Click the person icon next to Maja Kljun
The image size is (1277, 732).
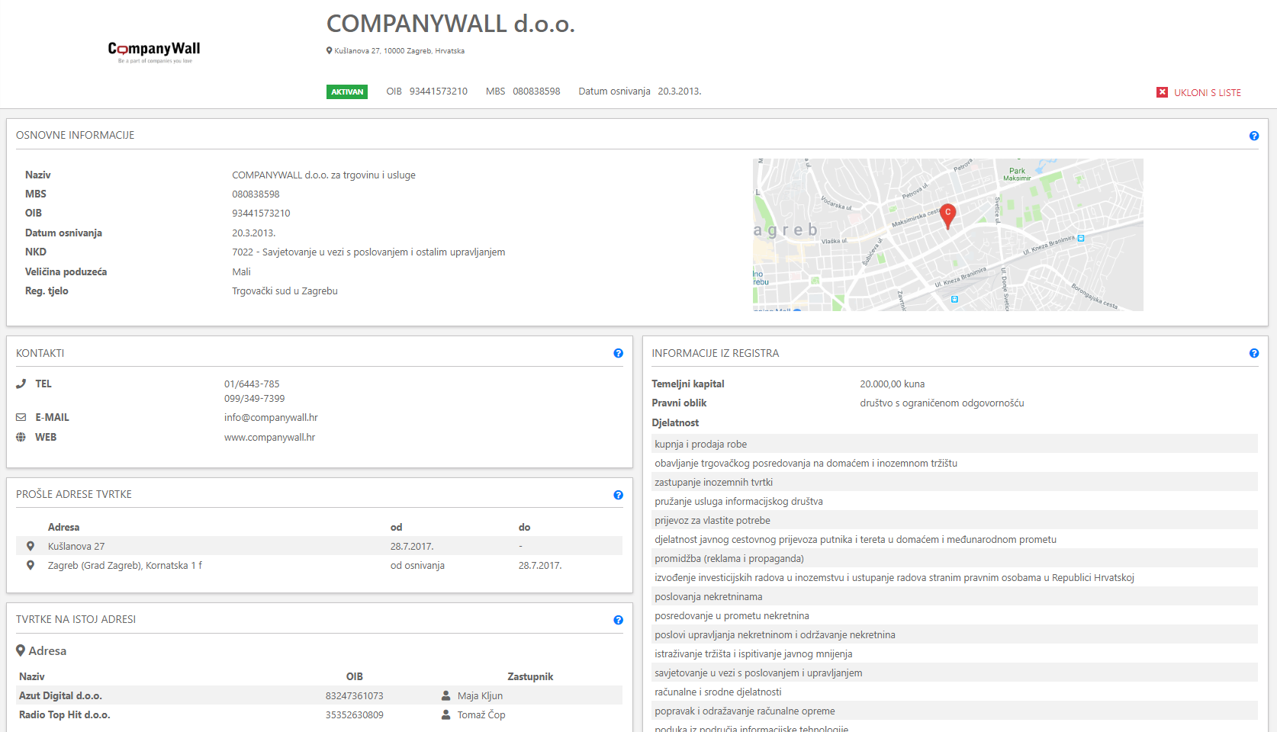pyautogui.click(x=446, y=695)
